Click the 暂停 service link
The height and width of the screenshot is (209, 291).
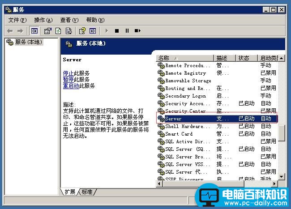(68, 80)
